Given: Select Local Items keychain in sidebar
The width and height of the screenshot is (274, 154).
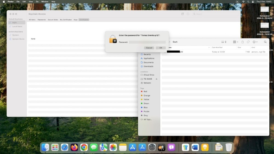Looking at the screenshot, I should [x=17, y=27].
